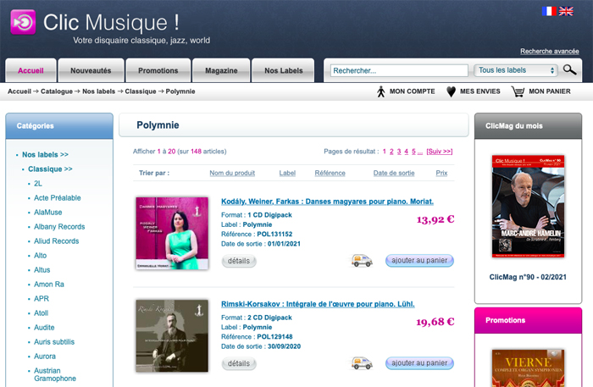Expand the Classique >> category
The height and width of the screenshot is (387, 593).
(50, 169)
